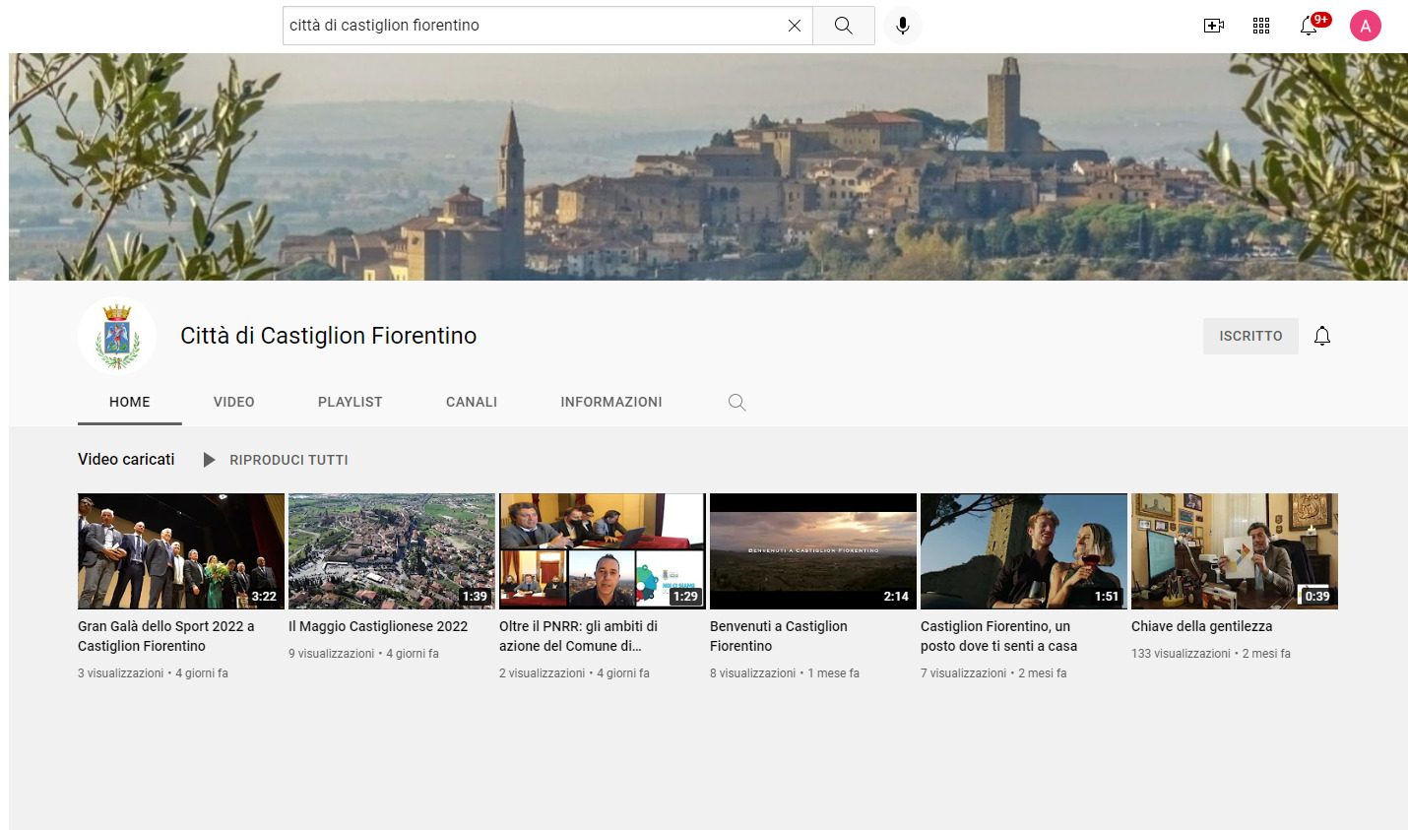Screen dimensions: 1408x830
Task: Click title Castiglion Fiorentino, un posto dove
Action: 999,636
